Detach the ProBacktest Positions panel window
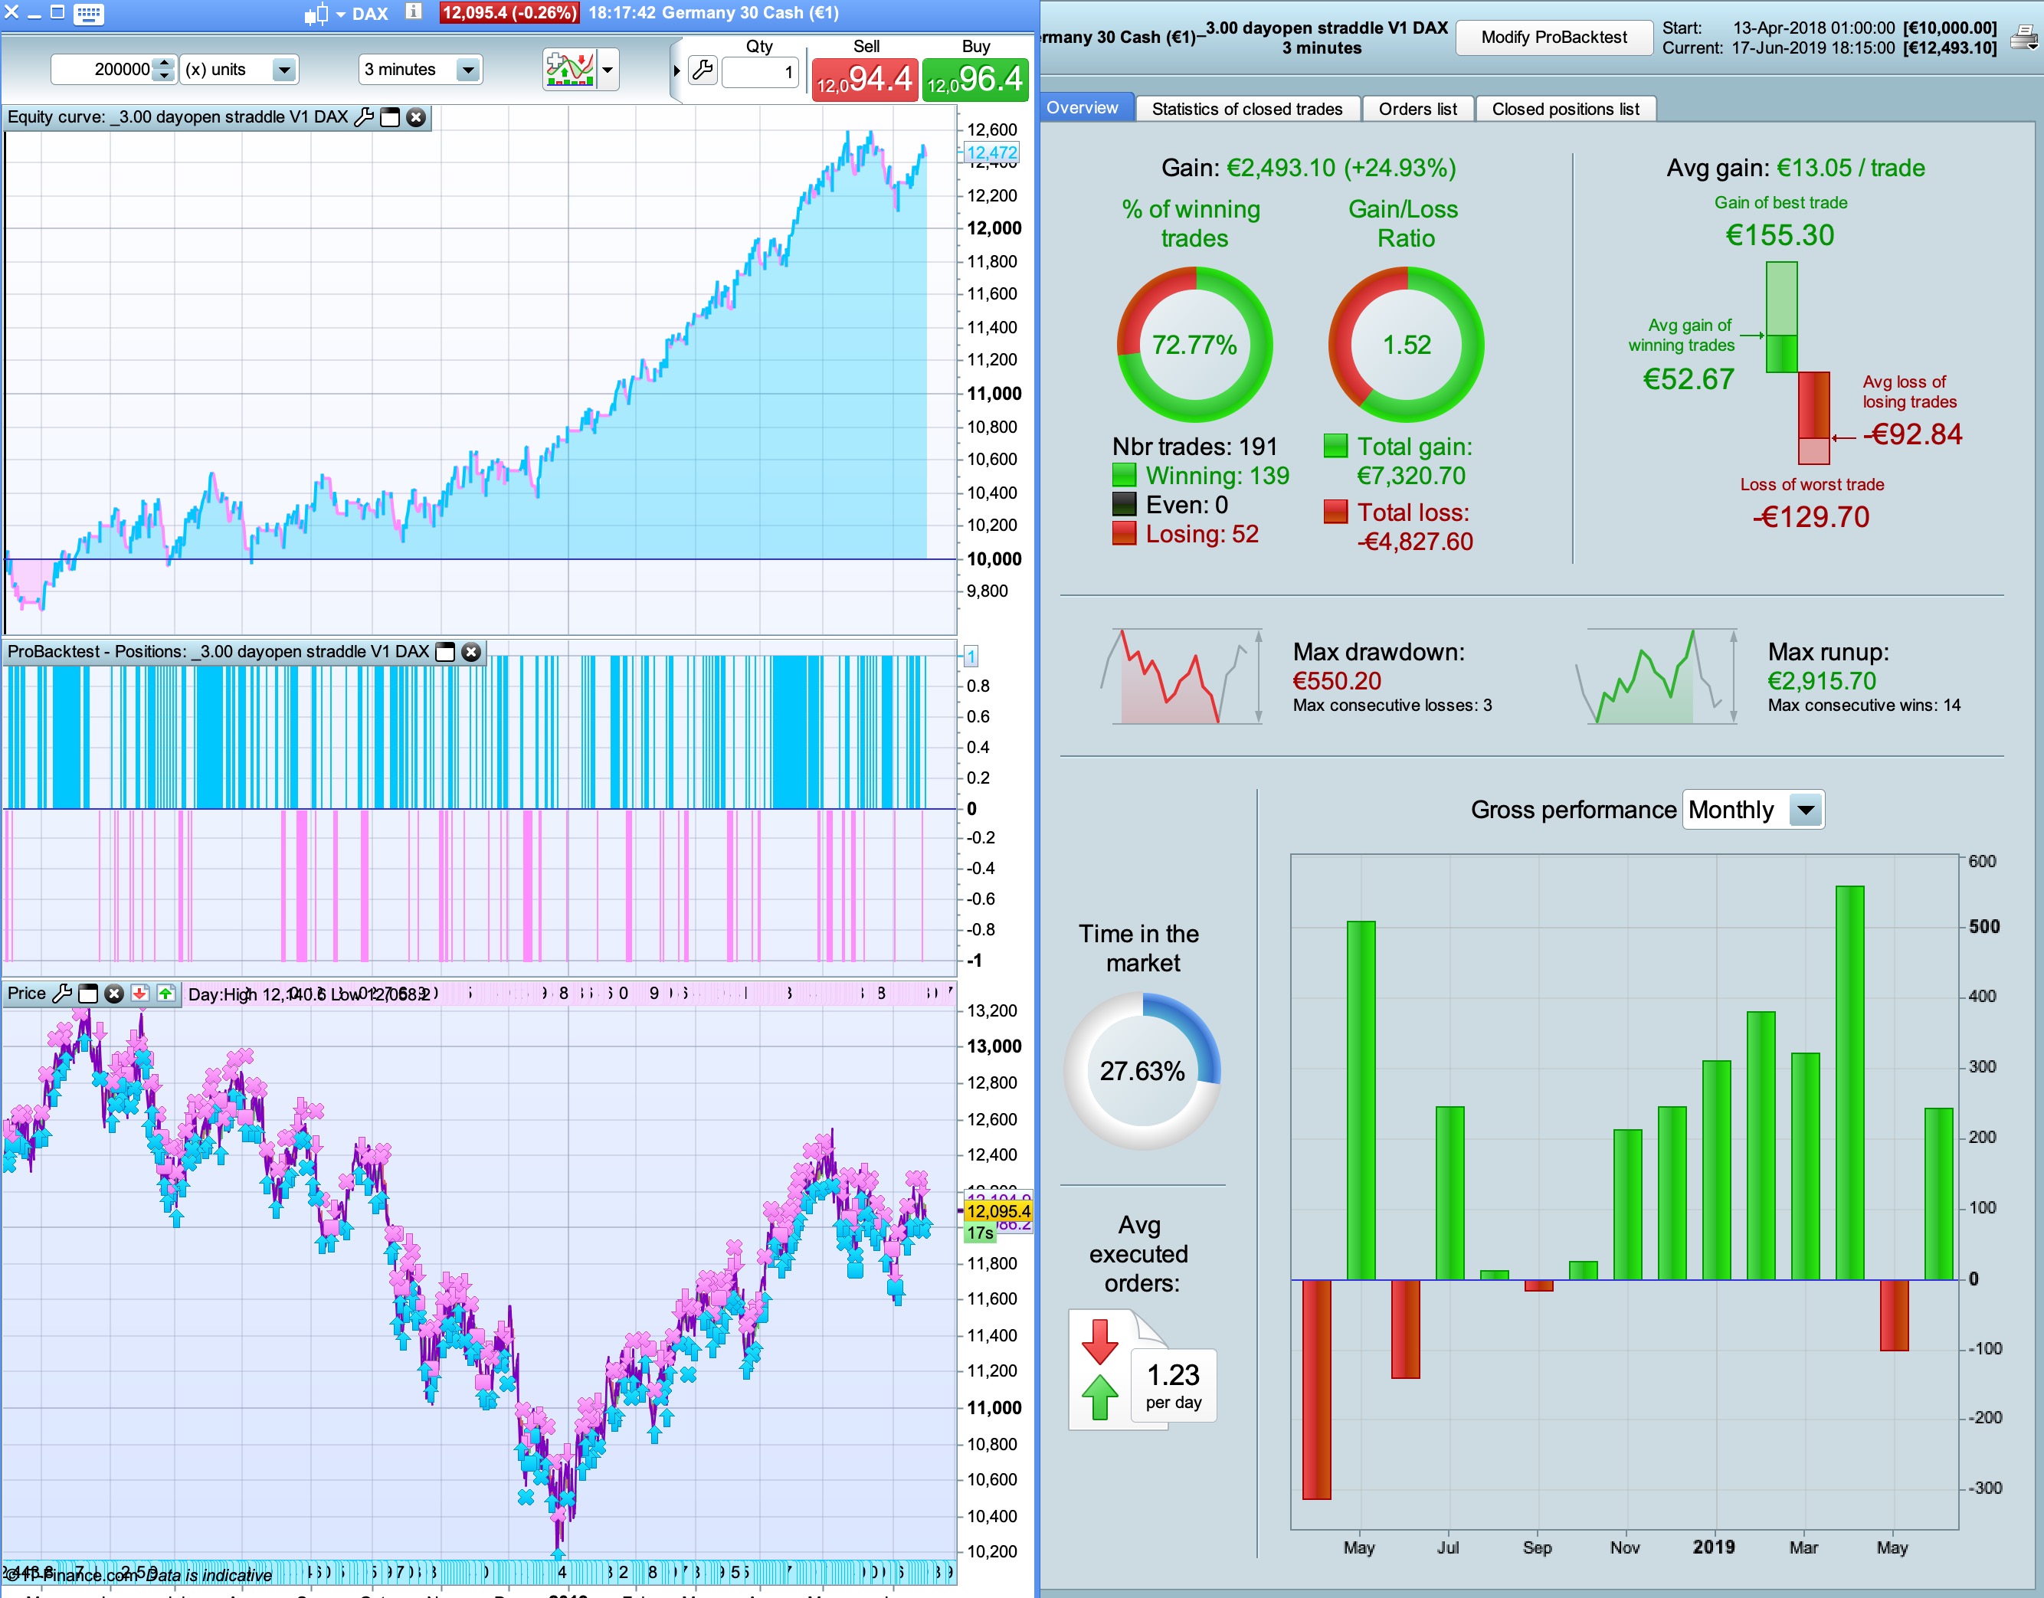 (x=447, y=652)
